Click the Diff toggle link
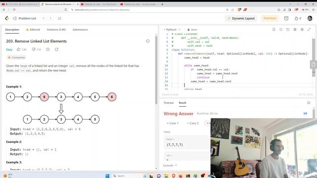 pos(305,114)
